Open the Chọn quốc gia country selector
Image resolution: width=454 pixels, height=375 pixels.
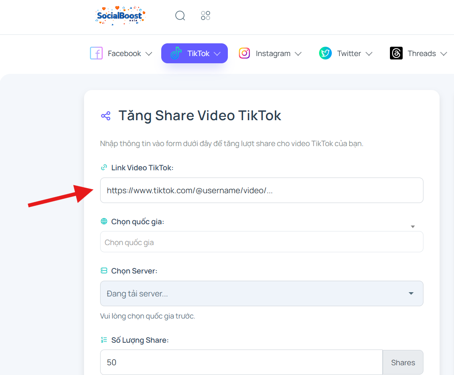tap(262, 242)
